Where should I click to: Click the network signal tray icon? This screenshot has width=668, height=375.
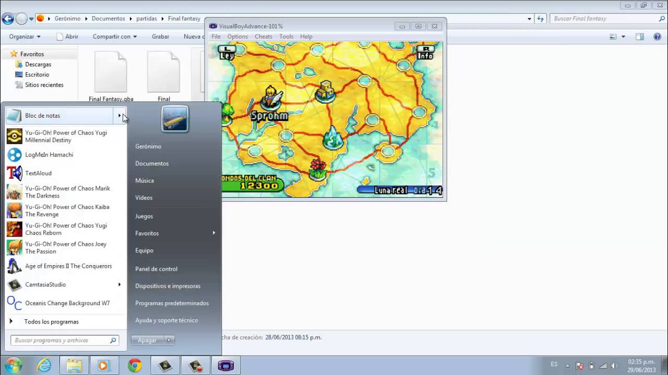[x=603, y=366]
